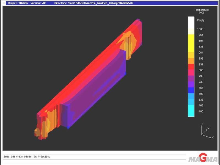Select the bright yellow legend band near 1197

tap(191, 43)
